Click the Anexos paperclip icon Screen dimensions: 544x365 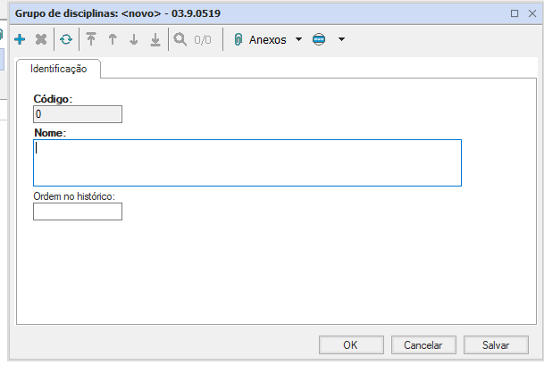tap(239, 40)
